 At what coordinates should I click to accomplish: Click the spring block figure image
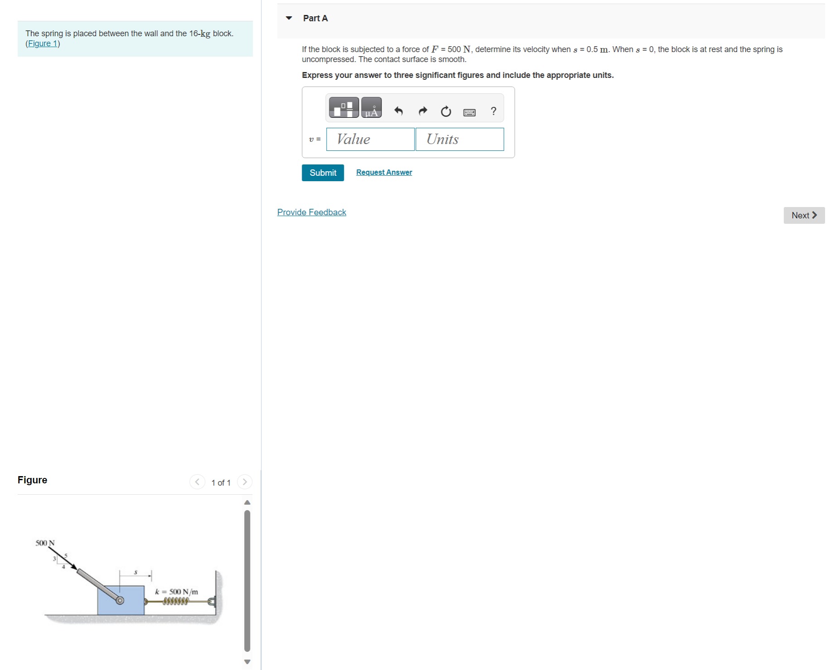[130, 582]
